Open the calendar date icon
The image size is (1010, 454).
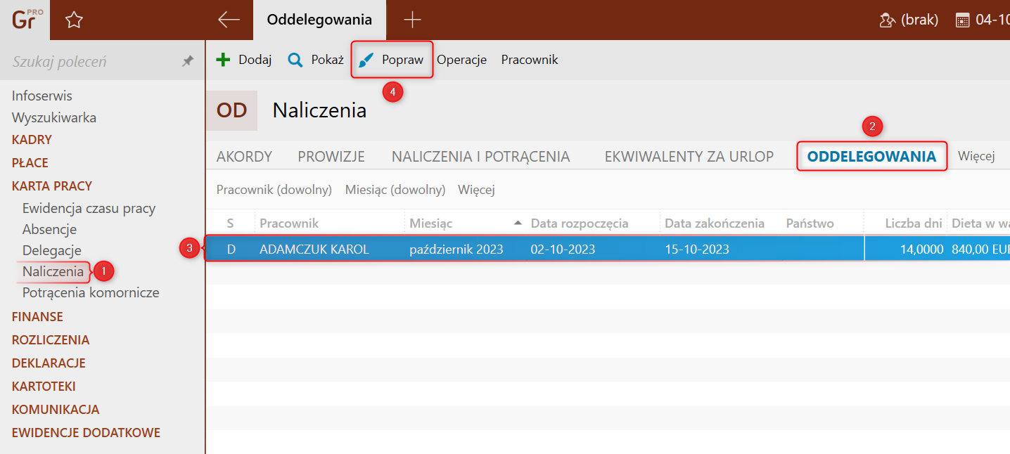pos(963,20)
